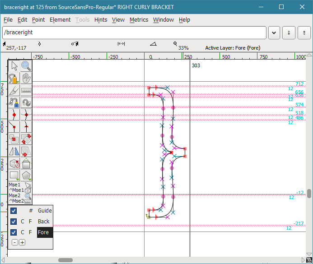The image size is (313, 264).
Task: Open the Element menu
Action: click(x=60, y=20)
